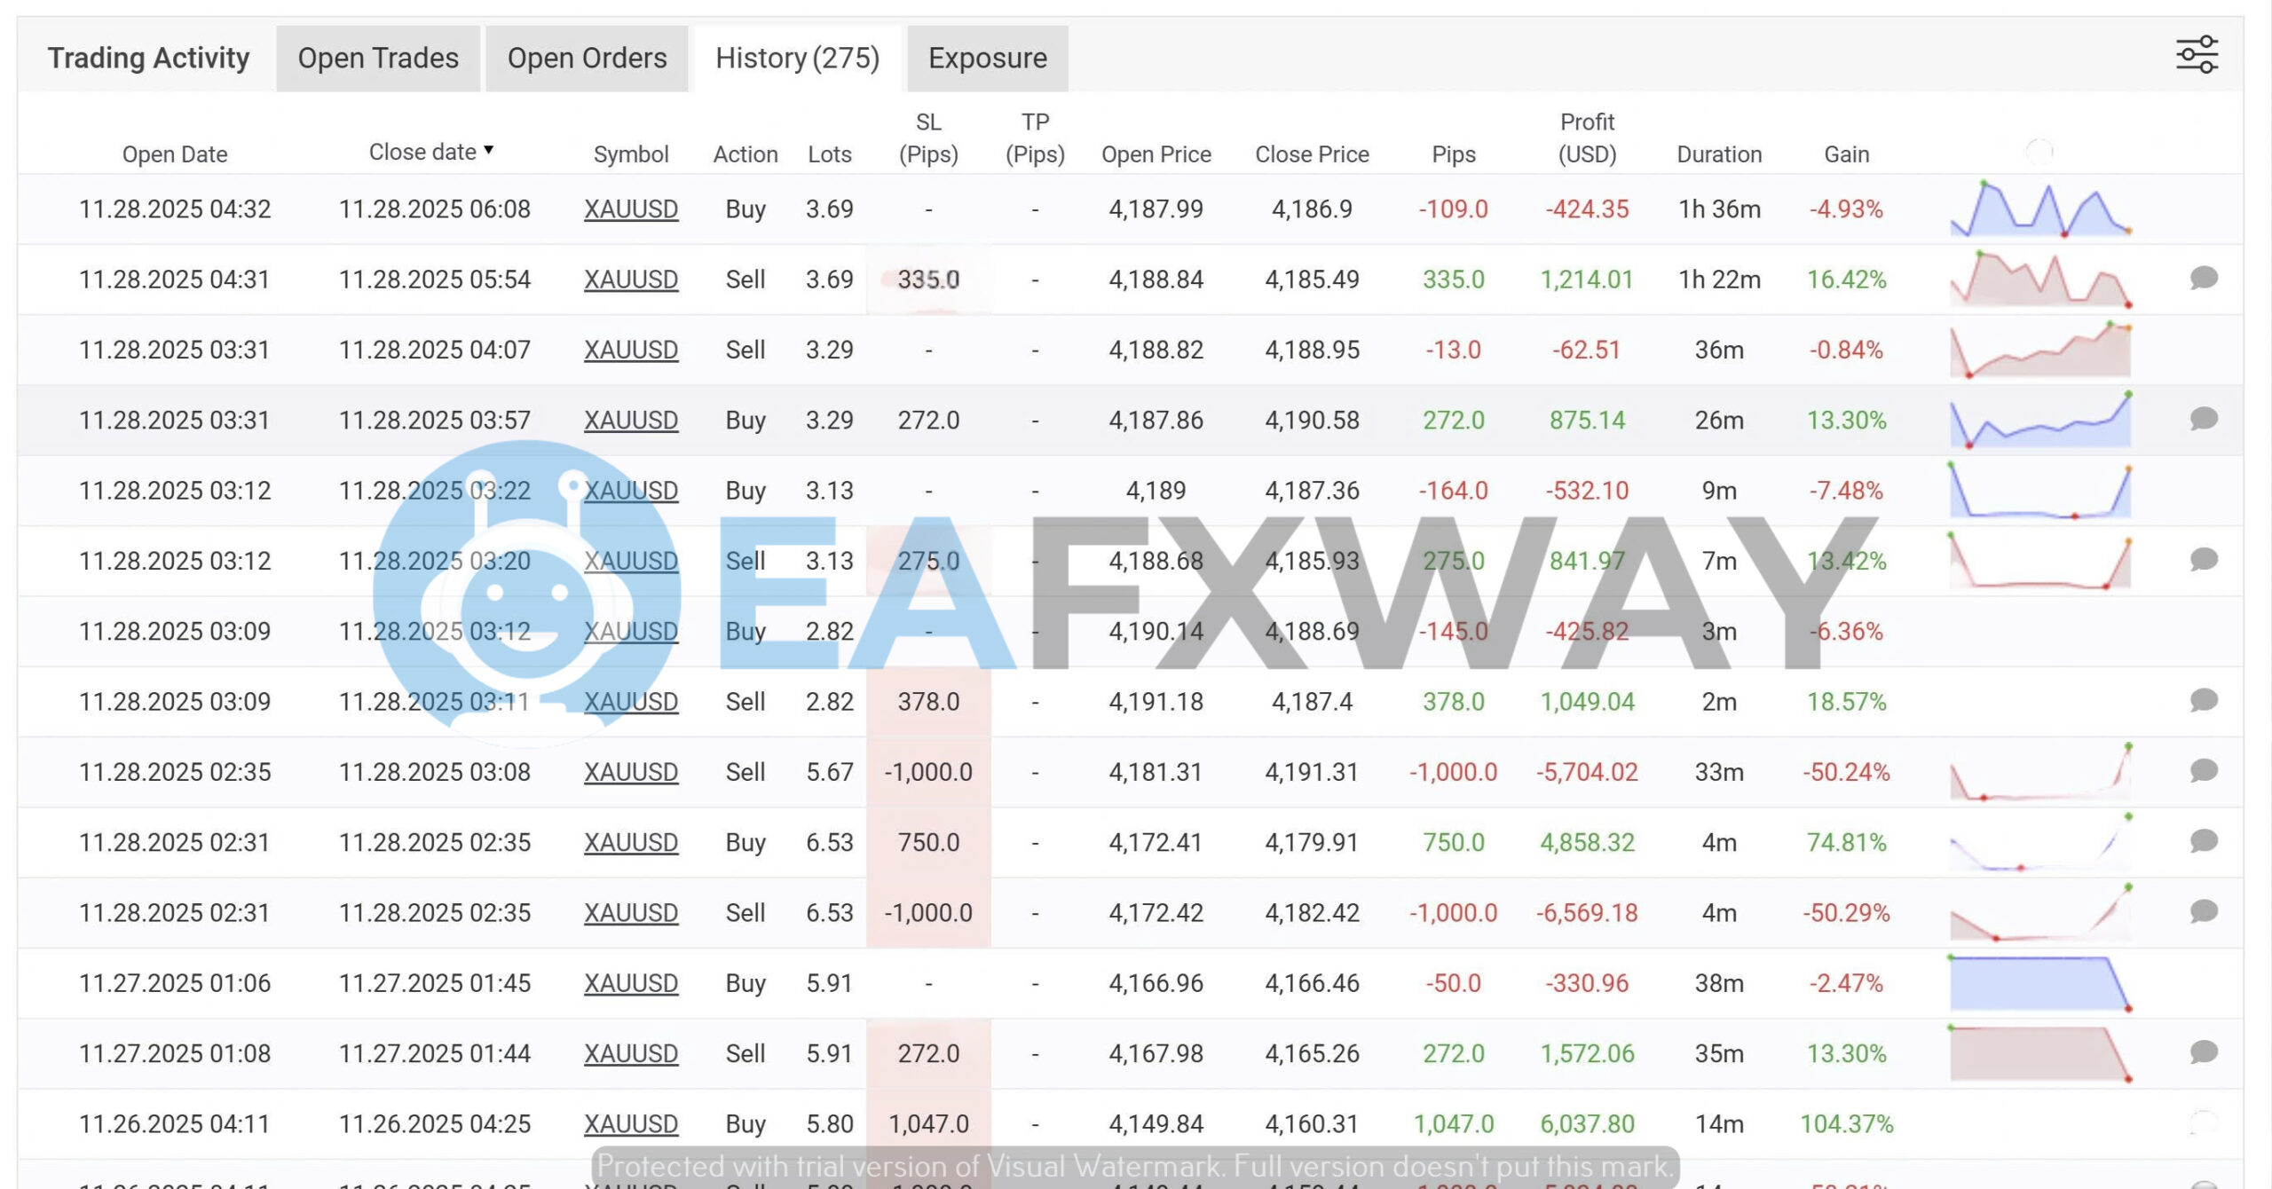Click comment bubble on 1,572.06 profit row

[2204, 1052]
